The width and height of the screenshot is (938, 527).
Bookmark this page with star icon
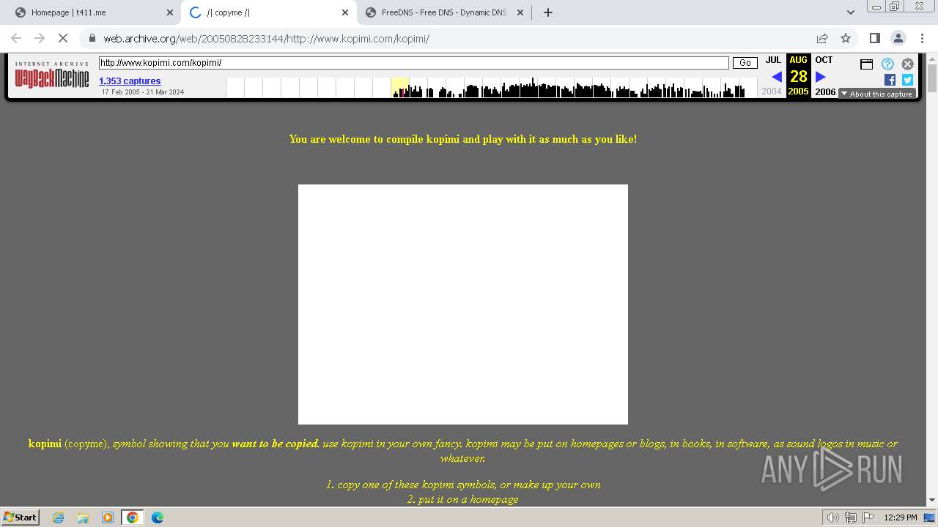click(846, 38)
